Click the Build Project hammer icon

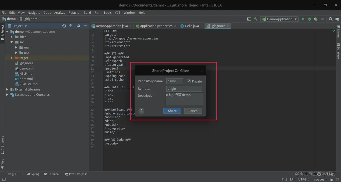point(255,19)
